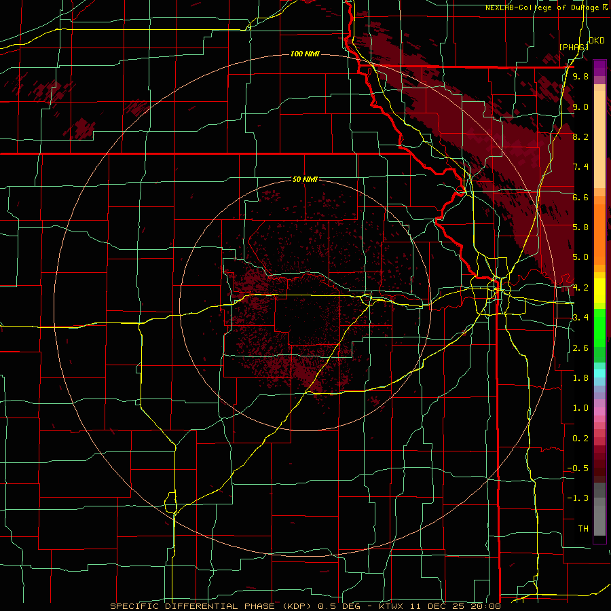Image resolution: width=611 pixels, height=611 pixels.
Task: Click the 6.6 value on color scale
Action: [x=580, y=197]
